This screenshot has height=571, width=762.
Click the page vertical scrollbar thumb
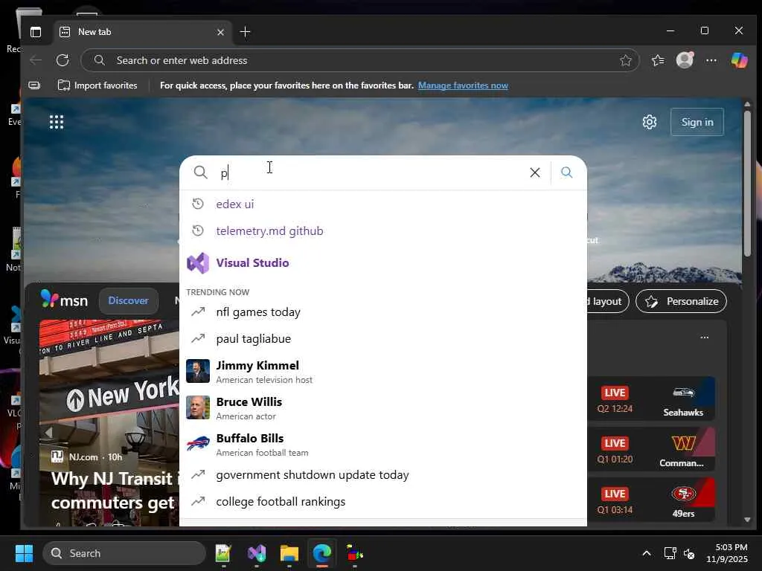coord(747,184)
